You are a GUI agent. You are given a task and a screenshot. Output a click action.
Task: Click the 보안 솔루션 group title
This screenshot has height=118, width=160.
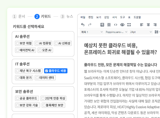(x=24, y=92)
